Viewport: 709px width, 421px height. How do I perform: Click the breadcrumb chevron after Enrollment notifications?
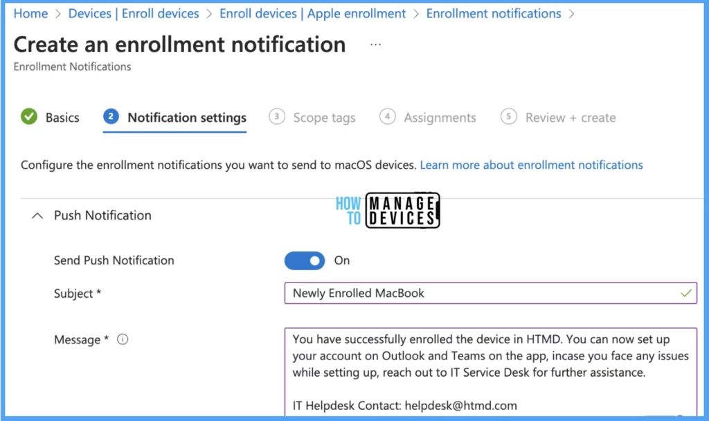click(x=571, y=14)
